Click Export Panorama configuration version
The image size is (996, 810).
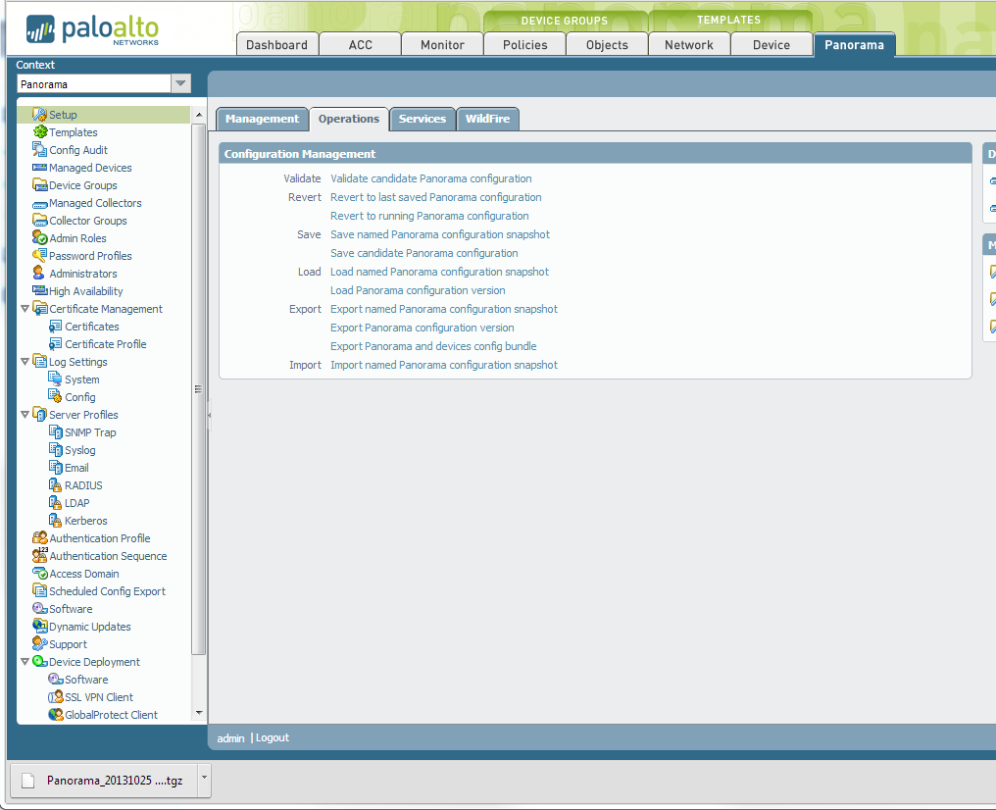click(x=423, y=328)
